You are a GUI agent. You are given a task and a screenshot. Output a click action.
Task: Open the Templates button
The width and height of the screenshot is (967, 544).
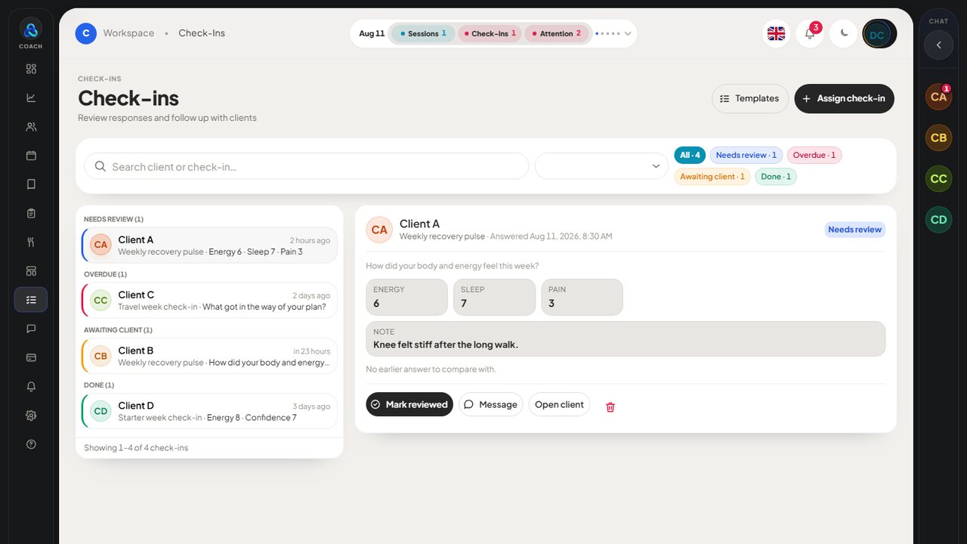tap(750, 98)
